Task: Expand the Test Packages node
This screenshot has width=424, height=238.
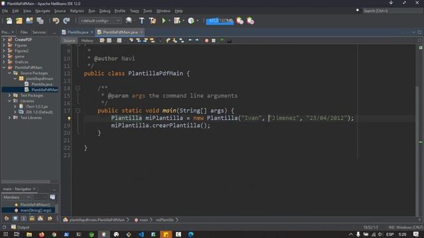Action: pyautogui.click(x=9, y=95)
